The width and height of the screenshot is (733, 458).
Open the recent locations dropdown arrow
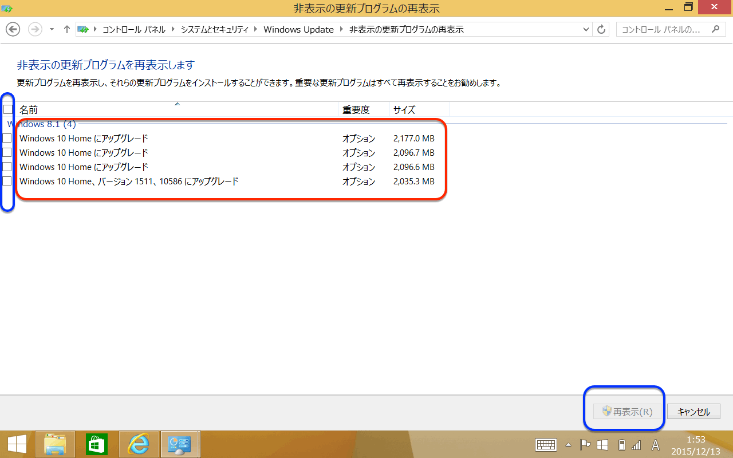click(x=52, y=29)
